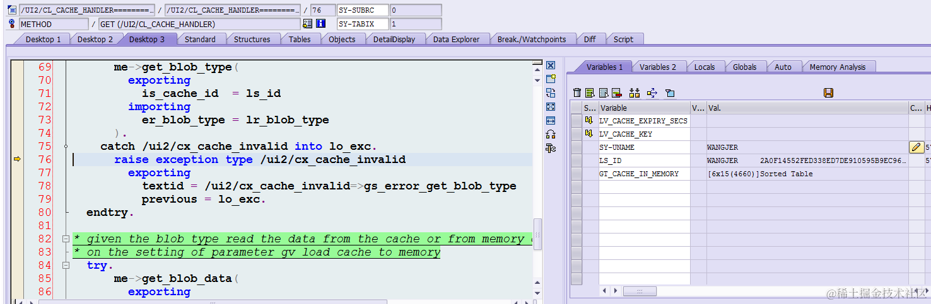This screenshot has height=304, width=931.
Task: Open the Structures tab
Action: [x=252, y=39]
